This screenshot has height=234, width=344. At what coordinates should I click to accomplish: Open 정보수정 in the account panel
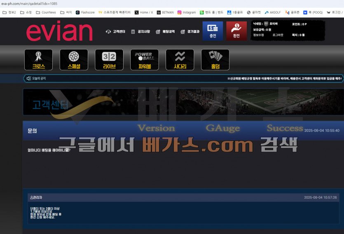pos(258,35)
